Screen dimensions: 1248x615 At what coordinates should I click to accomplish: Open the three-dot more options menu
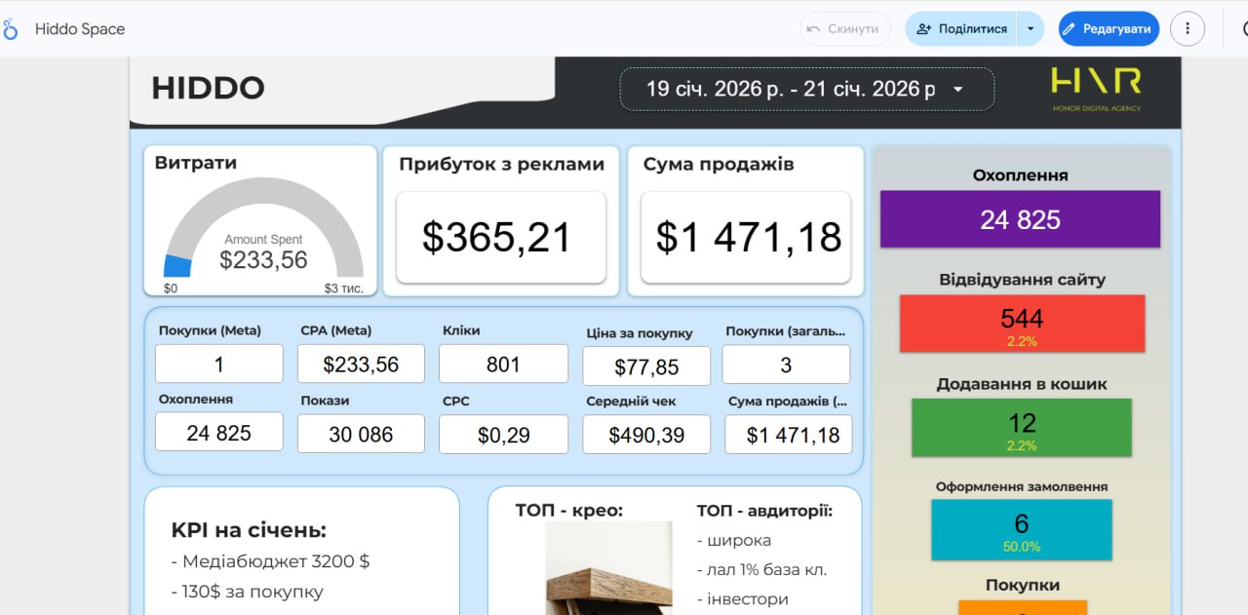pos(1187,28)
